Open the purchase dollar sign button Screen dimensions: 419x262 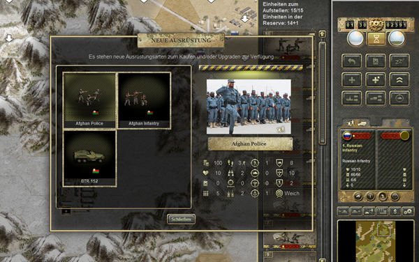click(x=395, y=212)
